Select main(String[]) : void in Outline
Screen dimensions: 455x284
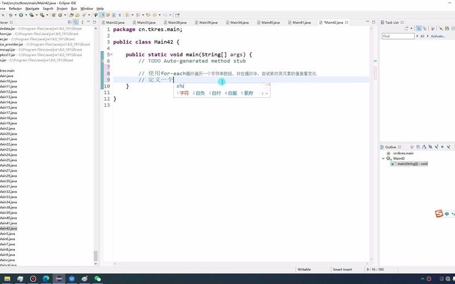409,164
